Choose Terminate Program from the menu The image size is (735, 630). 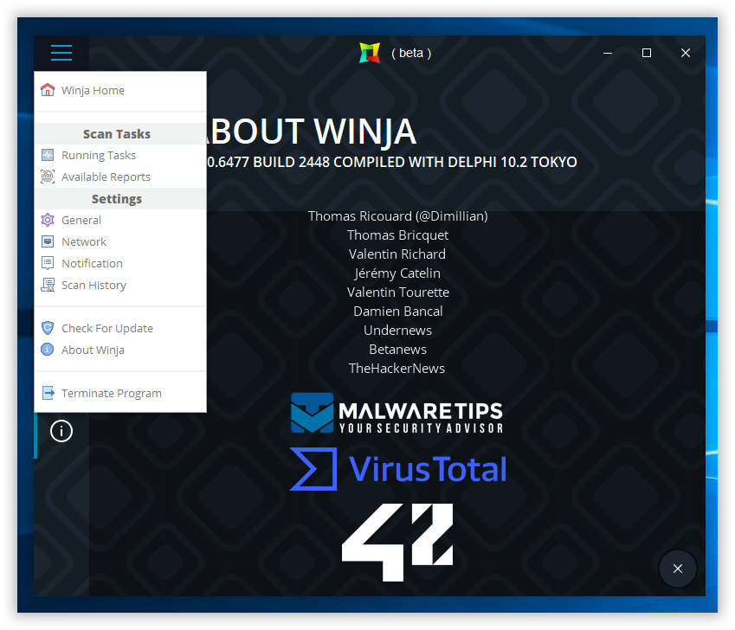[120, 393]
